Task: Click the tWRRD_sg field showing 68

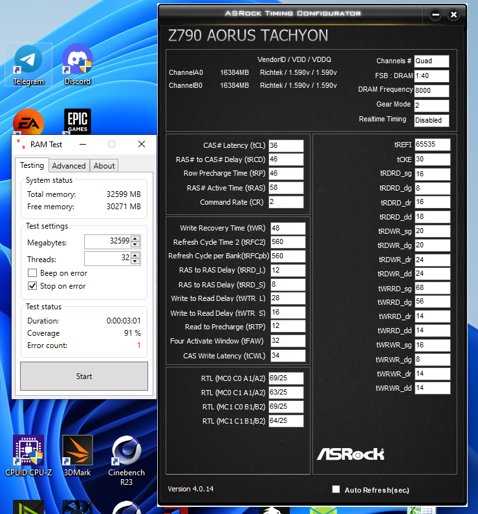Action: [x=432, y=288]
